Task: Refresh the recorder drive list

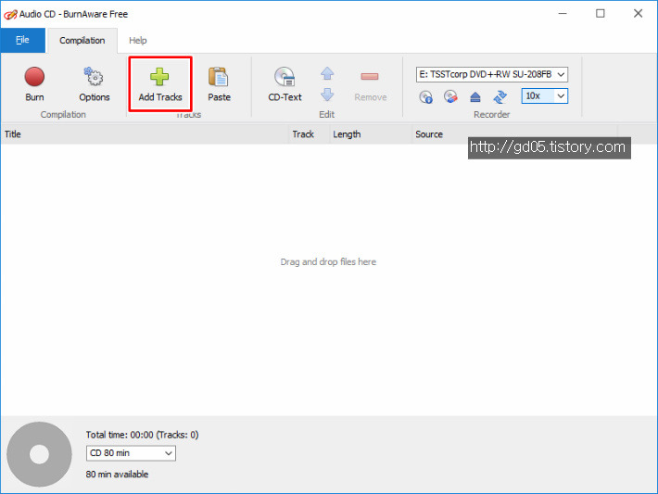Action: (x=500, y=97)
